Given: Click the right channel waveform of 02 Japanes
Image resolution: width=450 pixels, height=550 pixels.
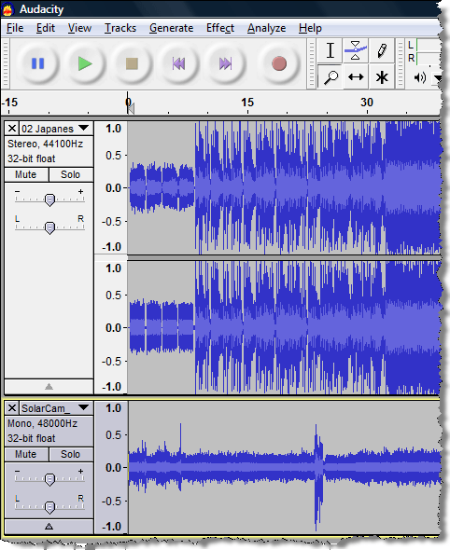Looking at the screenshot, I should tap(283, 327).
